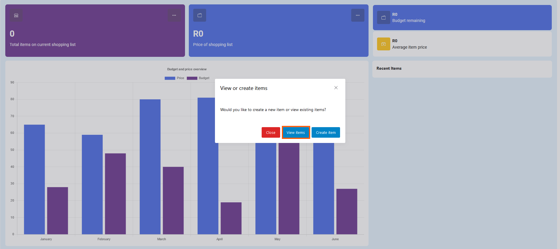Click the store icon on the Total items card
The image size is (560, 249).
tap(16, 15)
